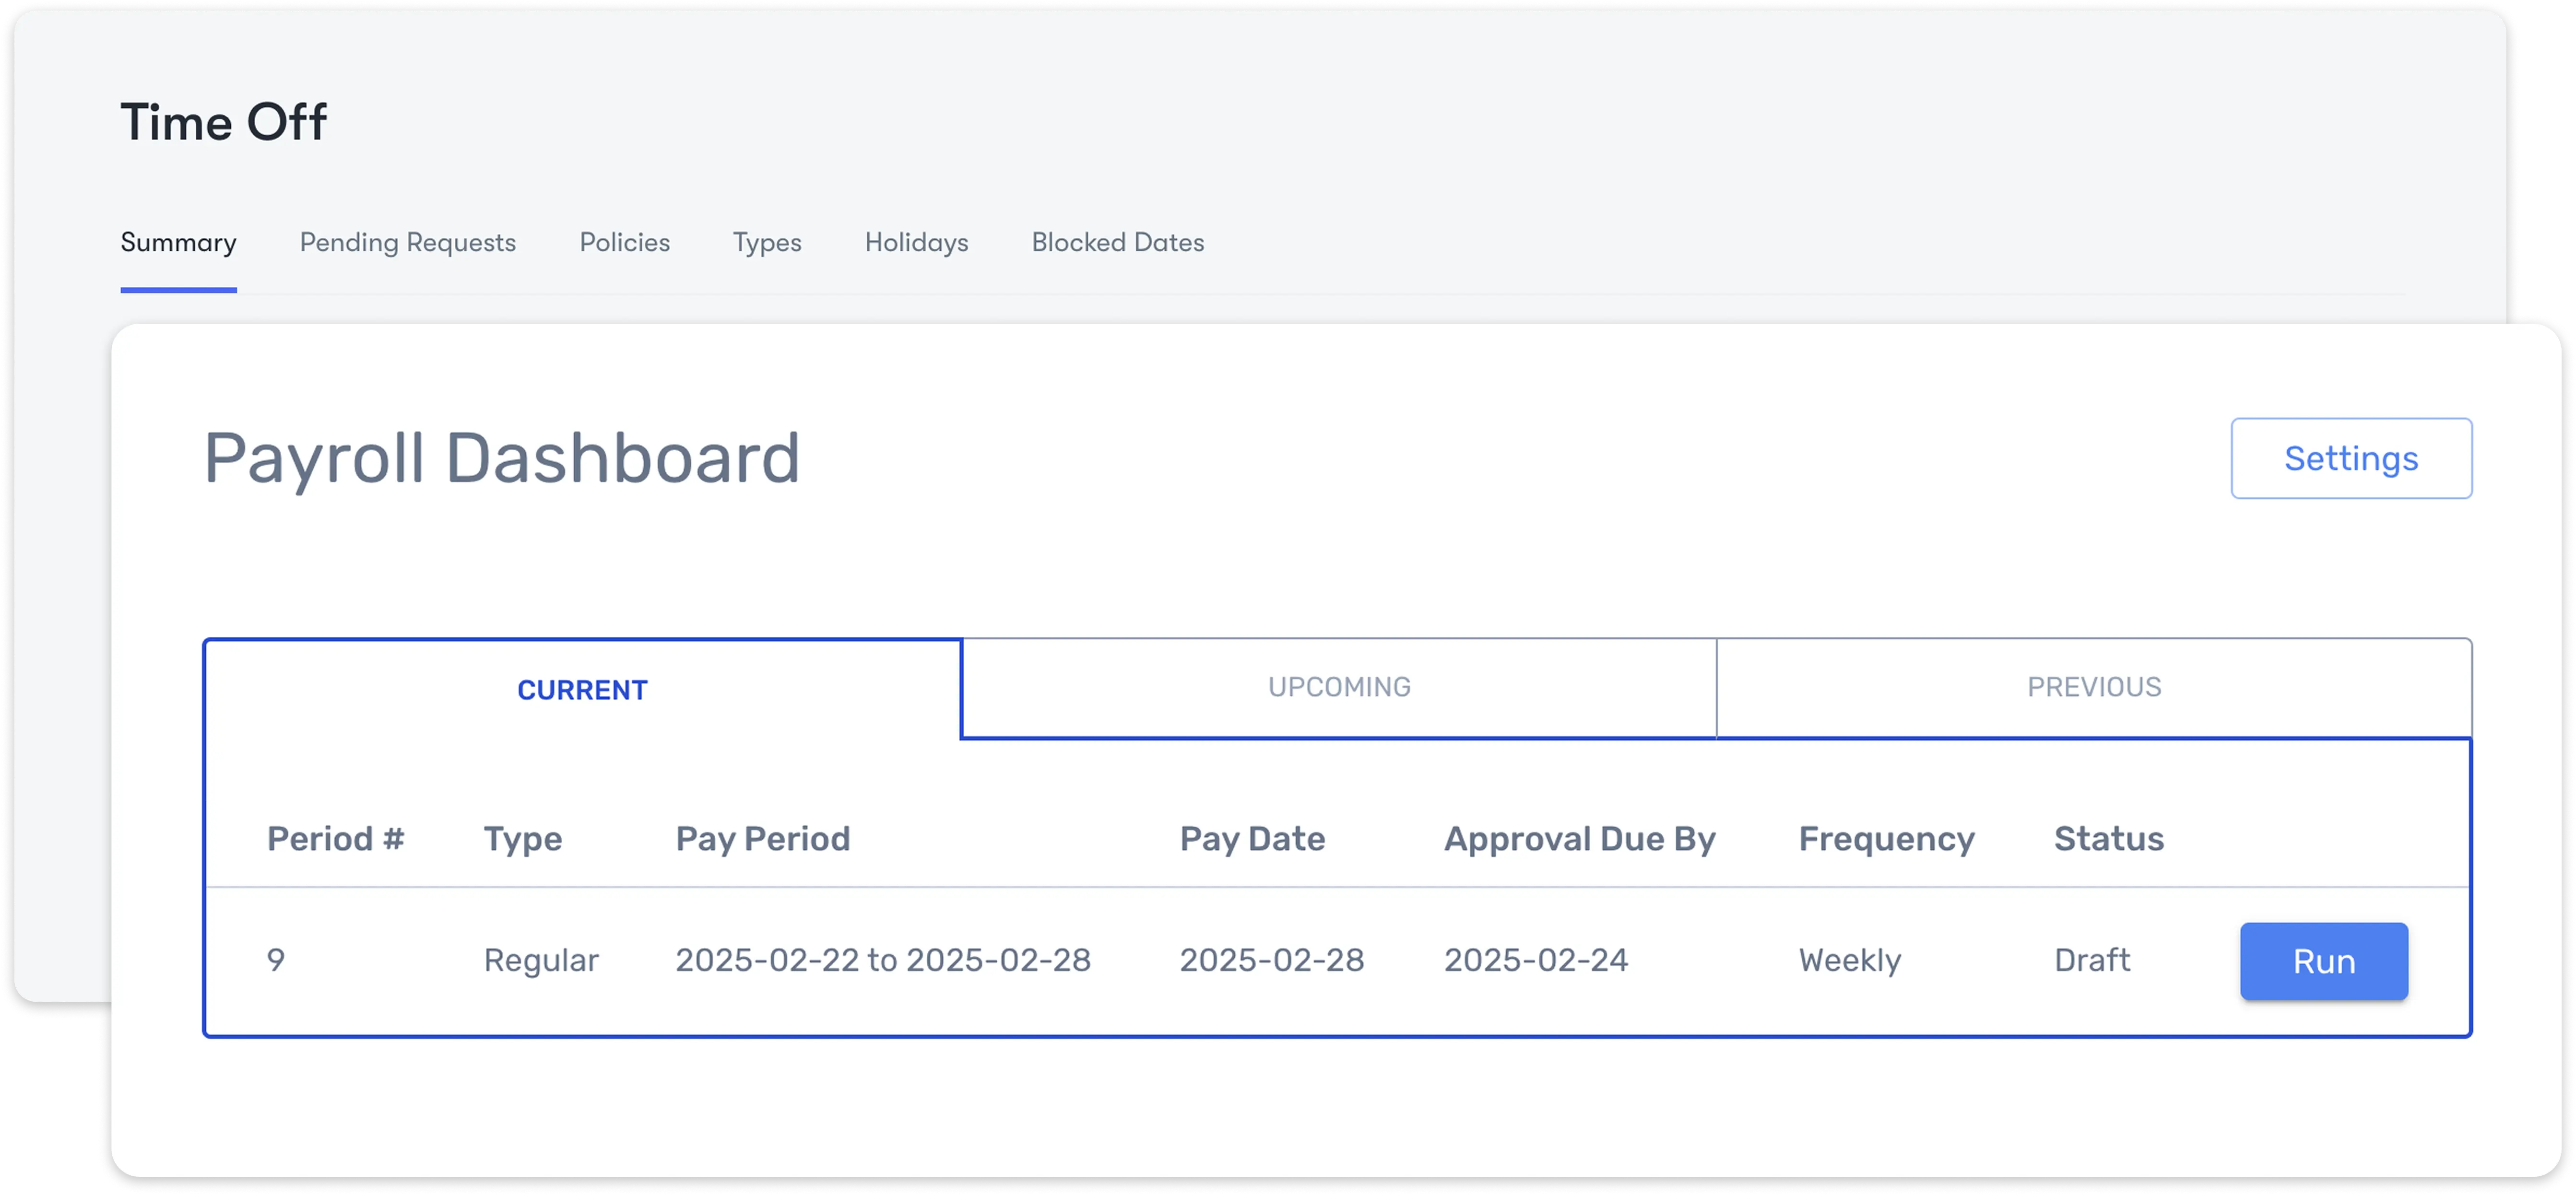Go to the Summary tab
The width and height of the screenshot is (2576, 1195).
pyautogui.click(x=178, y=242)
